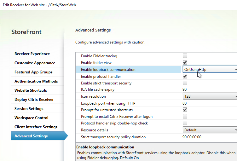Select Strict transport security policy duration label
This screenshot has width=237, height=161.
[113, 137]
